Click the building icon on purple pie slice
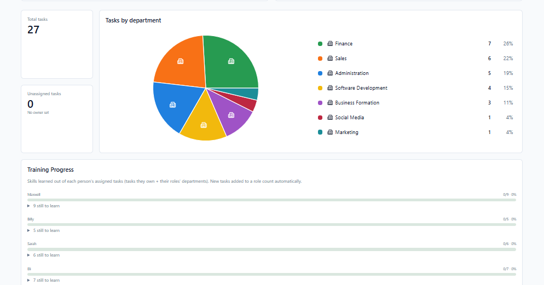 point(231,115)
